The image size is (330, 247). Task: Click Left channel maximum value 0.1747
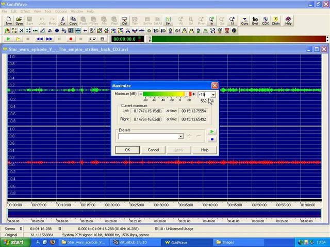pos(147,111)
